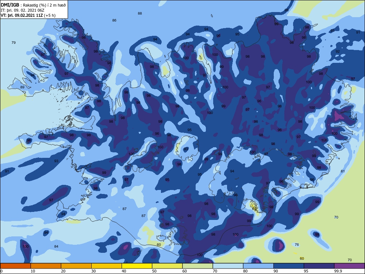This screenshot has height=274, width=365.
Task: Pick the bright yellow 40–50 legend swatch
Action: coord(137,266)
